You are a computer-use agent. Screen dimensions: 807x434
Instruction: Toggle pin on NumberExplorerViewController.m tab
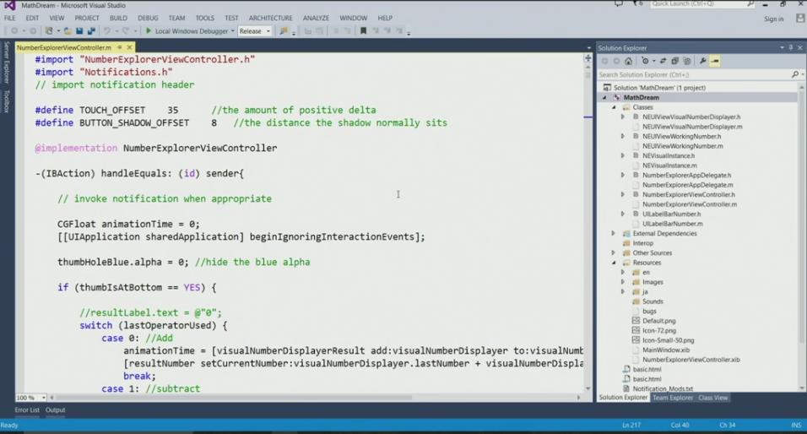pyautogui.click(x=119, y=47)
